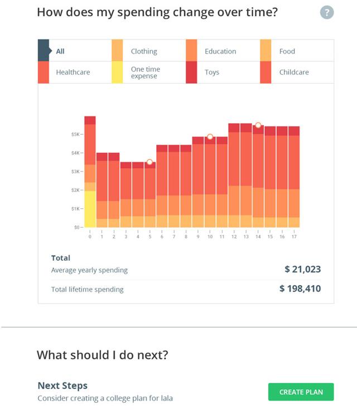Viewport: 357px width, 411px height.
Task: Select the All category tab
Action: 60,51
